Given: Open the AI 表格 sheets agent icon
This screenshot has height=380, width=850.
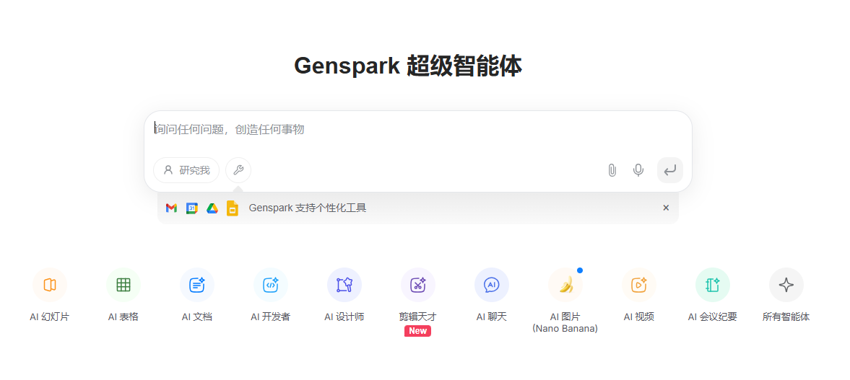Looking at the screenshot, I should click(x=123, y=285).
